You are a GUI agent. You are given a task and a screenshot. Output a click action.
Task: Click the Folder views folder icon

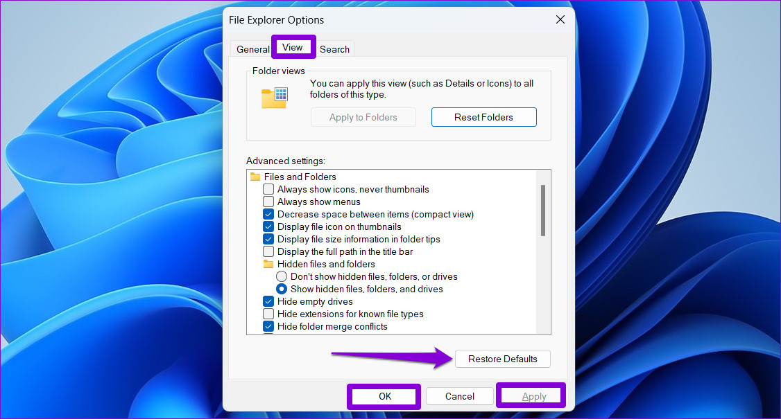(x=275, y=98)
